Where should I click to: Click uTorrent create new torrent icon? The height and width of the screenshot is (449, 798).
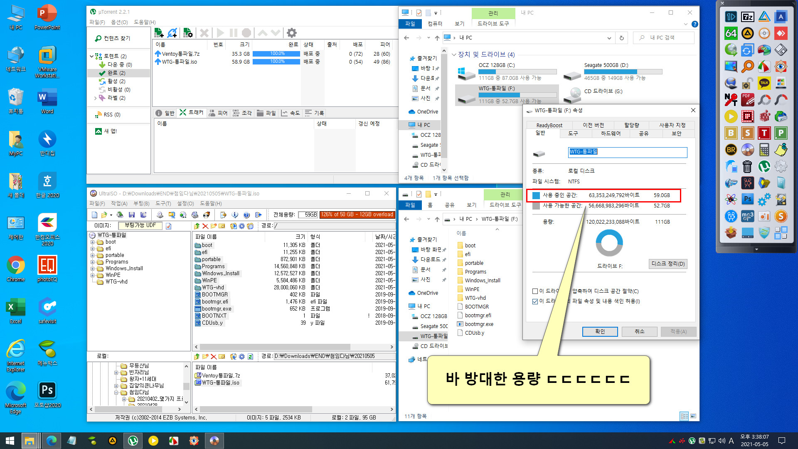(x=188, y=33)
